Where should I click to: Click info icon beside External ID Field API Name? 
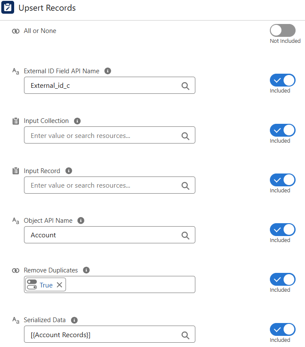coord(108,71)
